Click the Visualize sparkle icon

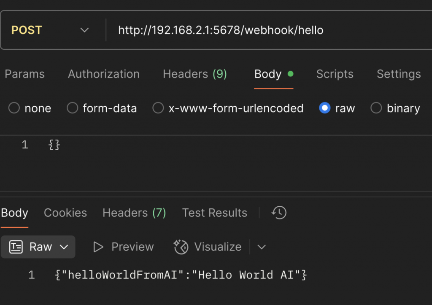pyautogui.click(x=181, y=247)
